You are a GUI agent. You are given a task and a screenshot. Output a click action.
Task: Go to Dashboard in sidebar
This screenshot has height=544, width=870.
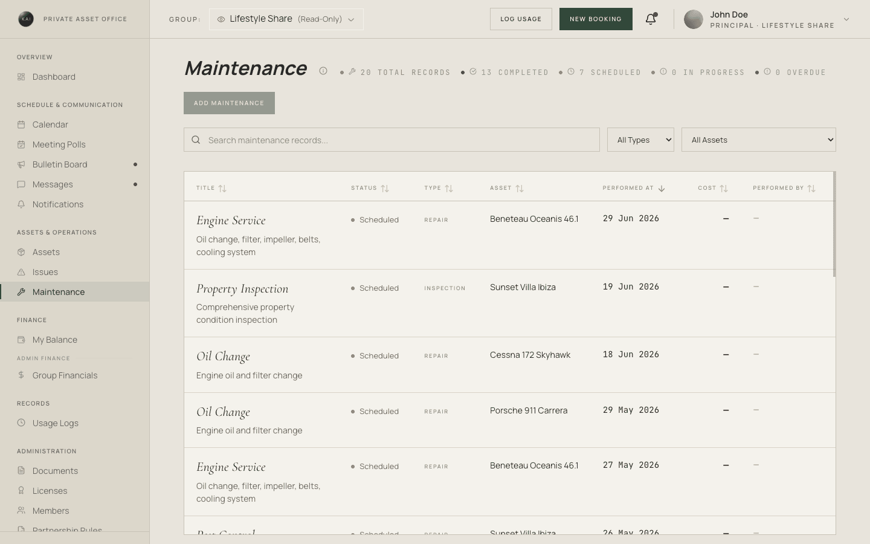pyautogui.click(x=75, y=77)
